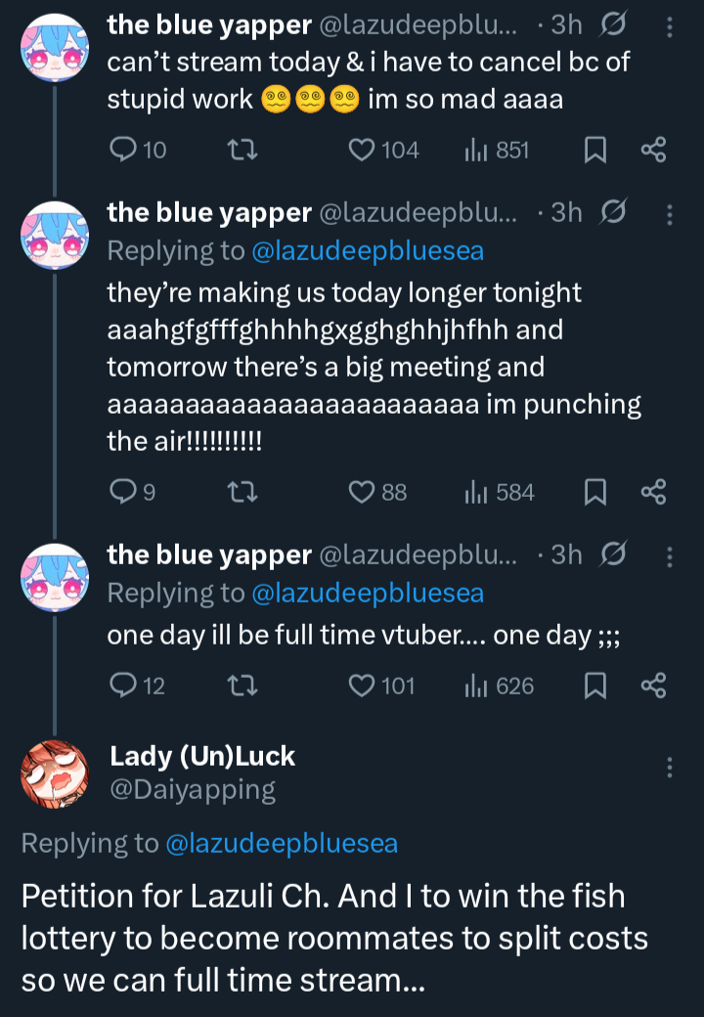
Task: Reply to the "punching the air" tweet
Action: pyautogui.click(x=123, y=492)
